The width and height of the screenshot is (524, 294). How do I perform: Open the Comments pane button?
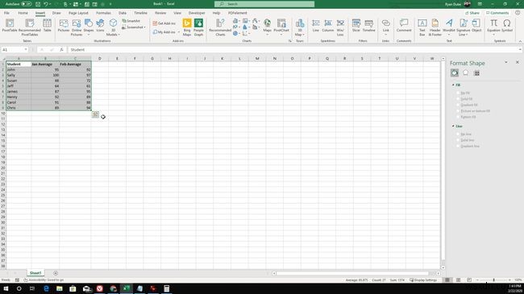coord(497,13)
